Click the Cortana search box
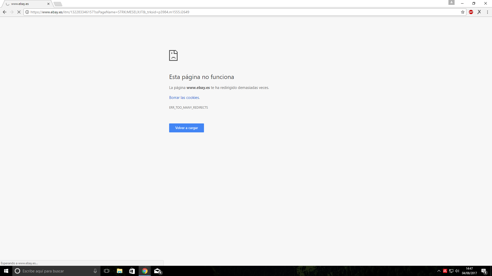 [56, 271]
